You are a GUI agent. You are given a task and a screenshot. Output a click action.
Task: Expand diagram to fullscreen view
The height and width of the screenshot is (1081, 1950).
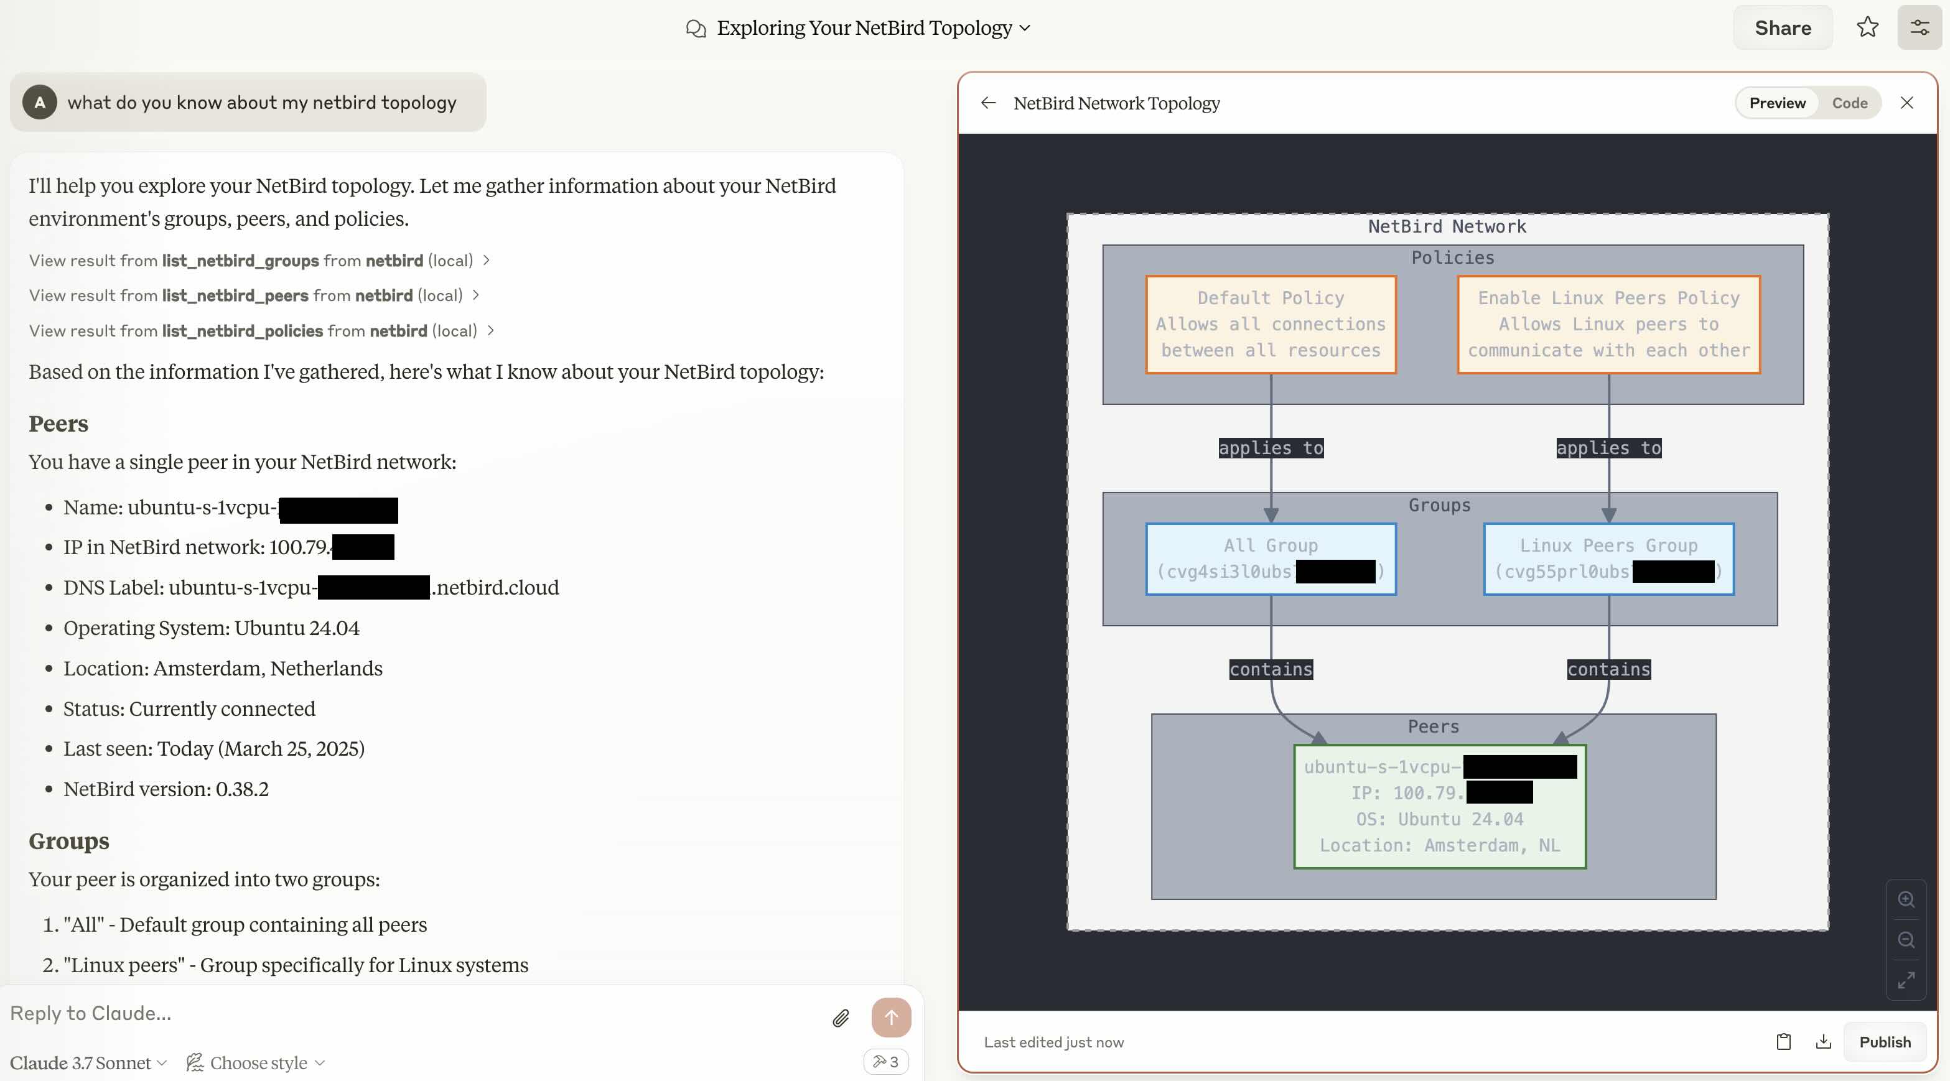click(x=1906, y=980)
